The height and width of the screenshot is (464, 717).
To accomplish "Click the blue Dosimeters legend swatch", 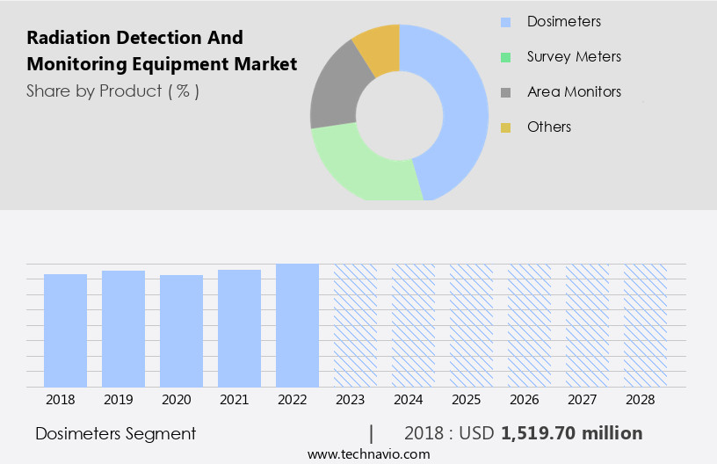I will click(x=505, y=22).
